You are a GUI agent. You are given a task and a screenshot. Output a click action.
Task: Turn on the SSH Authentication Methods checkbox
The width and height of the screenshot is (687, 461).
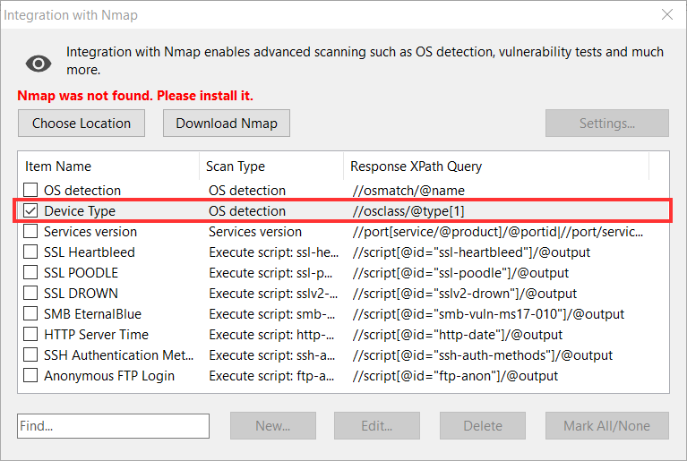(31, 355)
